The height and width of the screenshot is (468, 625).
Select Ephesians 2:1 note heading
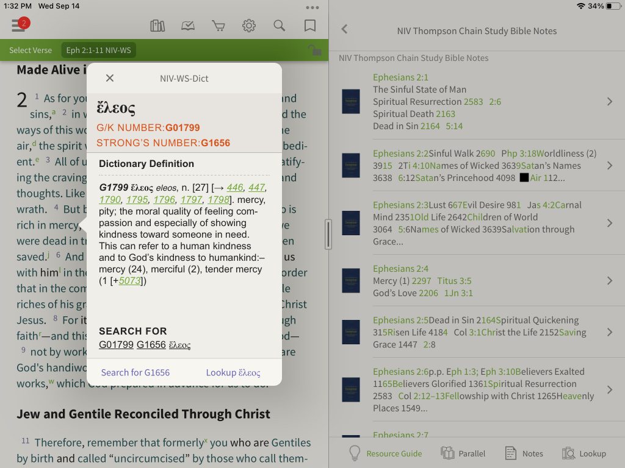tap(400, 77)
